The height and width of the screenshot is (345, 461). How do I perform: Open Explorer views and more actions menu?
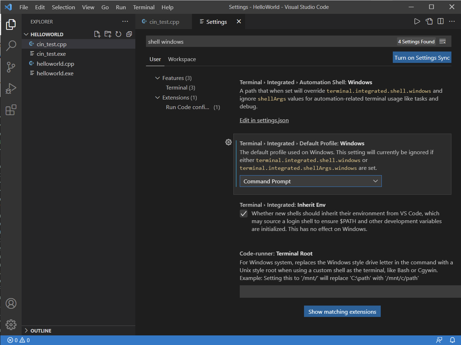(x=125, y=21)
